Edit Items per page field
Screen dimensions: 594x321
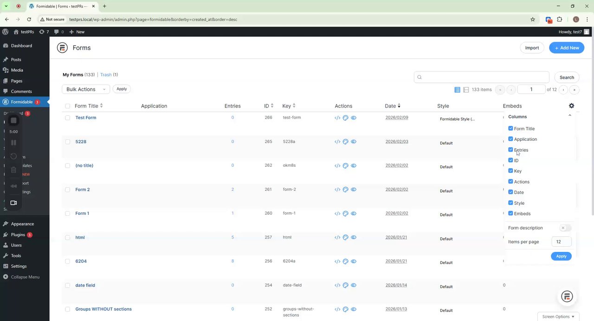pos(561,242)
